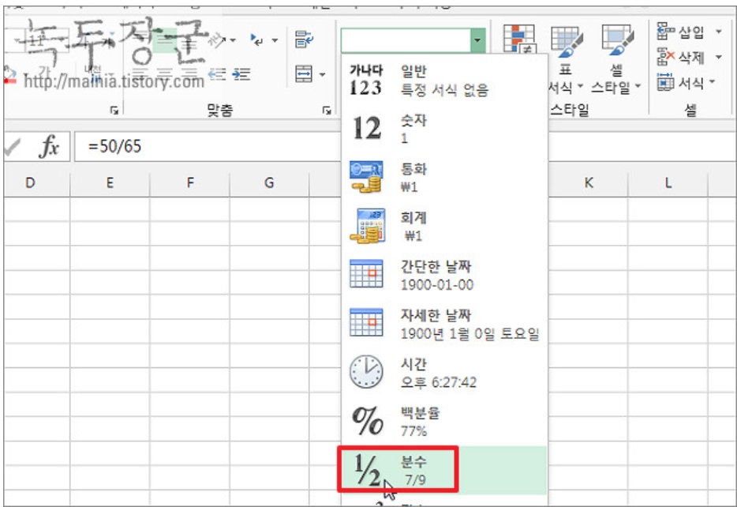Click the 서식 format cells button
737x507 pixels.
click(681, 83)
